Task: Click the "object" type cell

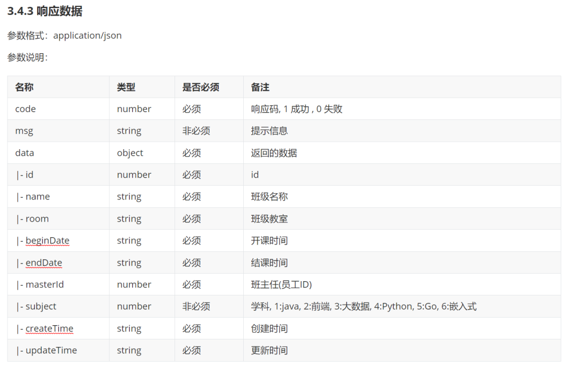Action: (x=130, y=153)
